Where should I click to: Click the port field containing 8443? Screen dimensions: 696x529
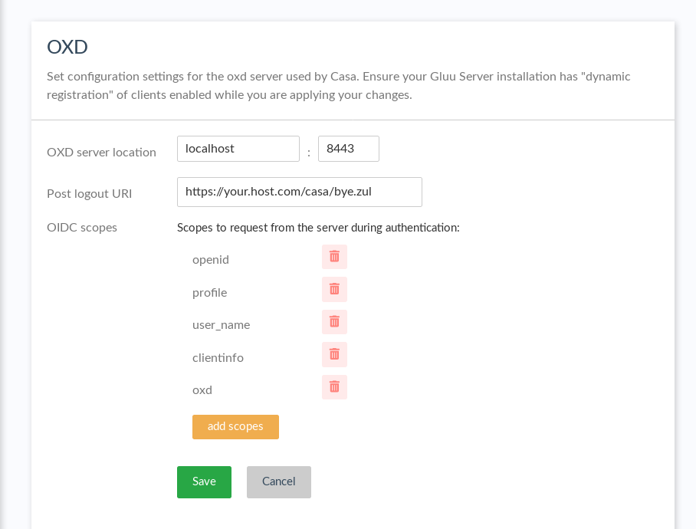click(348, 149)
